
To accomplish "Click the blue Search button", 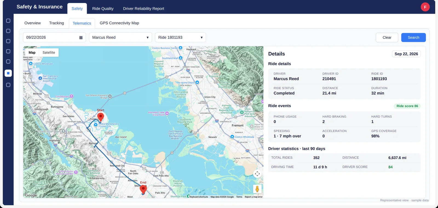I will pyautogui.click(x=413, y=37).
